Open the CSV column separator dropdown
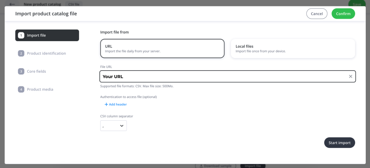This screenshot has width=370, height=168. coord(113,126)
